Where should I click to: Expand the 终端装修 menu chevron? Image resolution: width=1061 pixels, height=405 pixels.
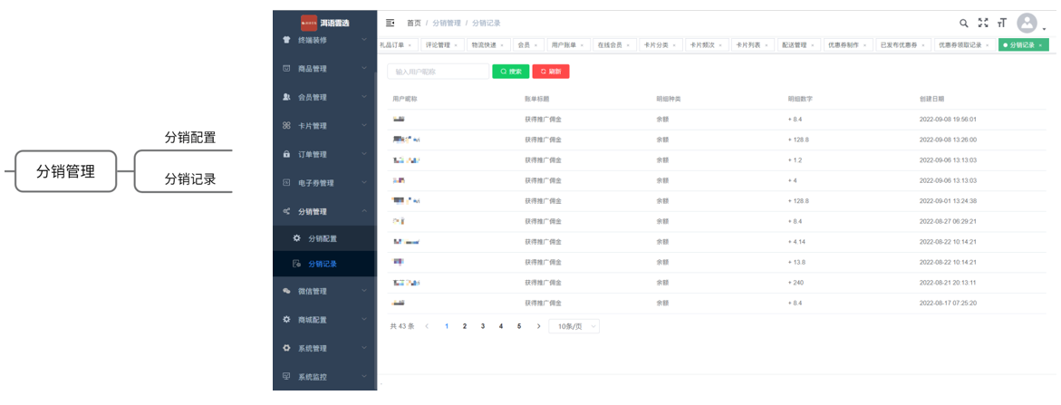coord(364,40)
